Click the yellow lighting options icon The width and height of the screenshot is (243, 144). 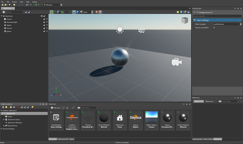[178, 12]
